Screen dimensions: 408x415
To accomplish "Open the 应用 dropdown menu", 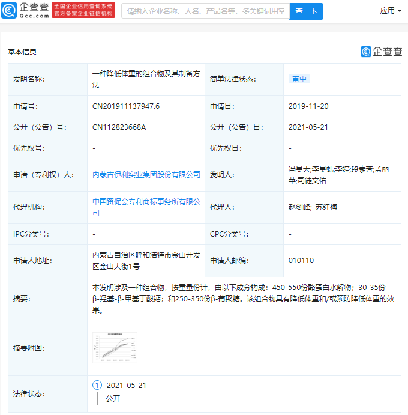I will 390,11.
